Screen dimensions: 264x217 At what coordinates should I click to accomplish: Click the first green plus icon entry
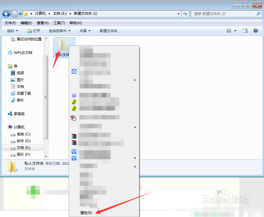(74, 102)
